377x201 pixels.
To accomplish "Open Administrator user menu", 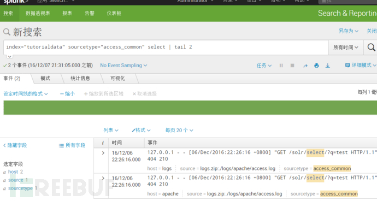I will [195, 1].
